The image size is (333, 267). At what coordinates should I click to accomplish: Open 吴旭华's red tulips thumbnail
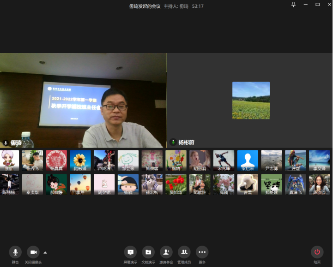click(x=176, y=184)
